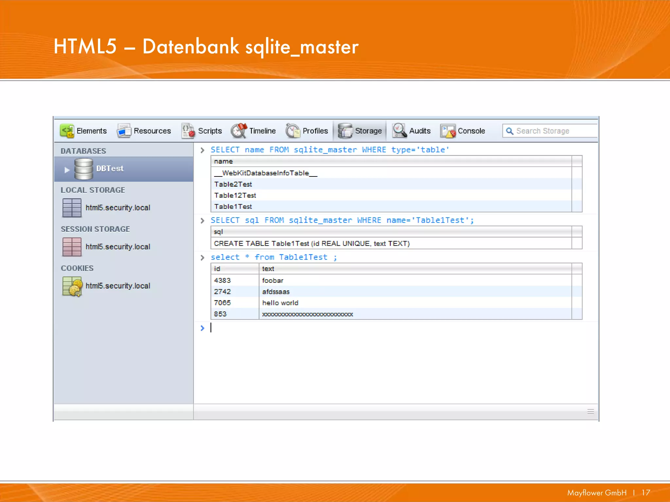
Task: Click the 'sql' column header
Action: coord(391,232)
